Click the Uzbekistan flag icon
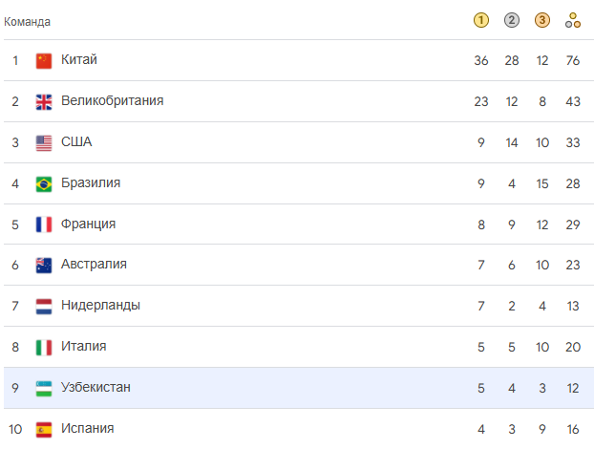Screen dimensions: 594x449 (x=44, y=388)
